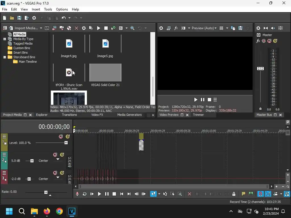Open project properties gear in main toolbar
The height and width of the screenshot is (218, 291).
click(34, 18)
